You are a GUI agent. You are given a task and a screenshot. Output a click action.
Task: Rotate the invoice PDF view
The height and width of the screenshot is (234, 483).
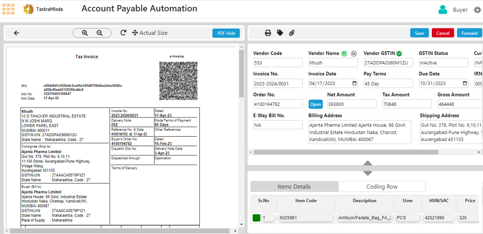[123, 33]
